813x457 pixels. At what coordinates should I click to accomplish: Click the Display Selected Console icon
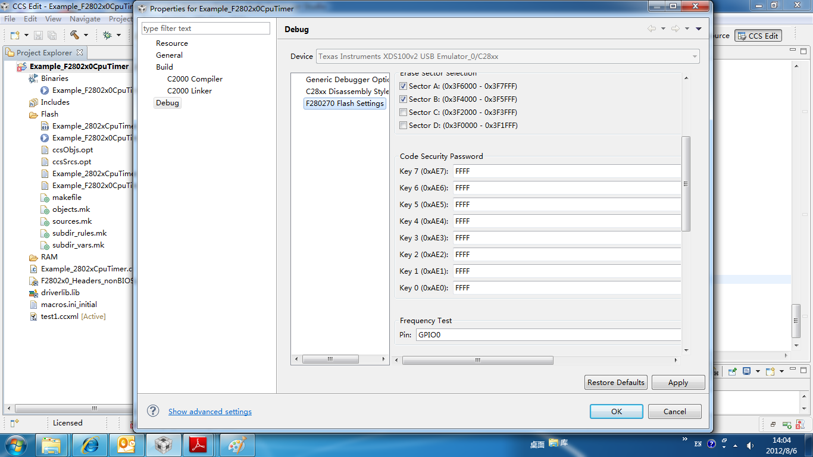[746, 371]
